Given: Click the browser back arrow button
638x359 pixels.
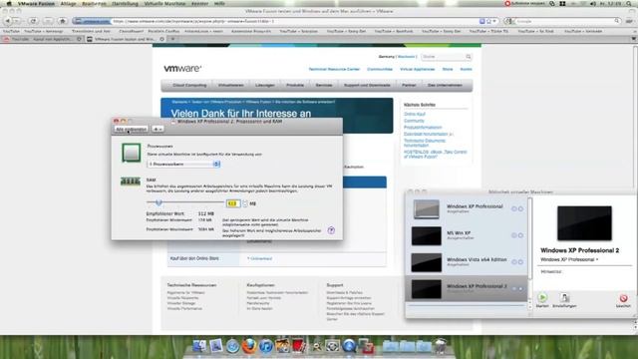Looking at the screenshot, I should click(x=8, y=21).
